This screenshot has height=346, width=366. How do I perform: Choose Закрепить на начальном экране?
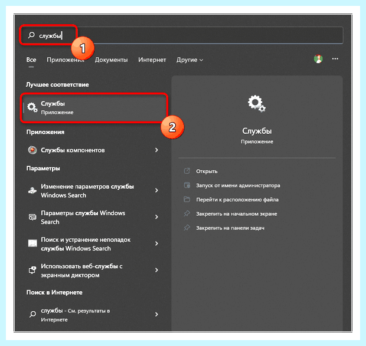click(237, 214)
